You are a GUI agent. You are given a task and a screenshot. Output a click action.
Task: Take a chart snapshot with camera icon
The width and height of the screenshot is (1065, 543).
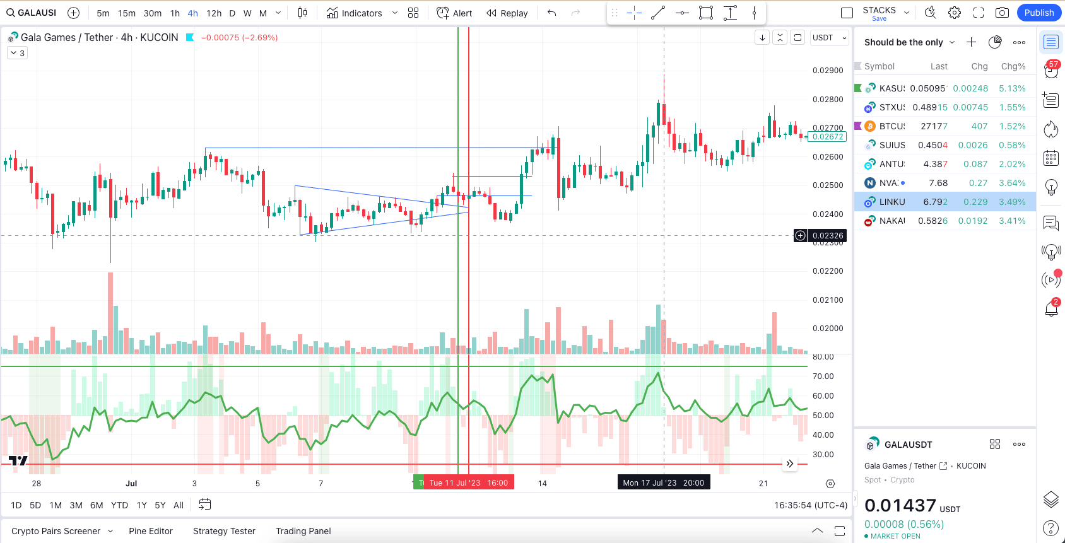click(1002, 13)
